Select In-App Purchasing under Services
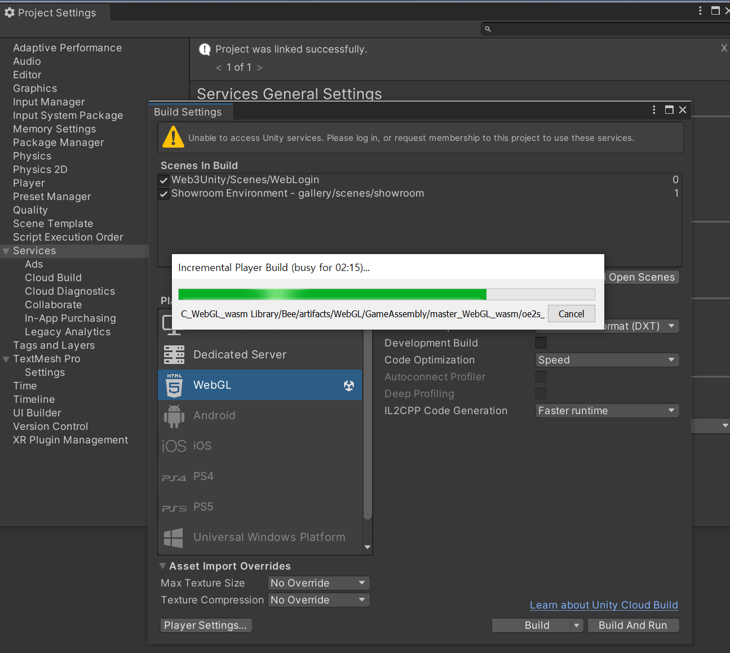This screenshot has width=730, height=653. click(x=70, y=318)
